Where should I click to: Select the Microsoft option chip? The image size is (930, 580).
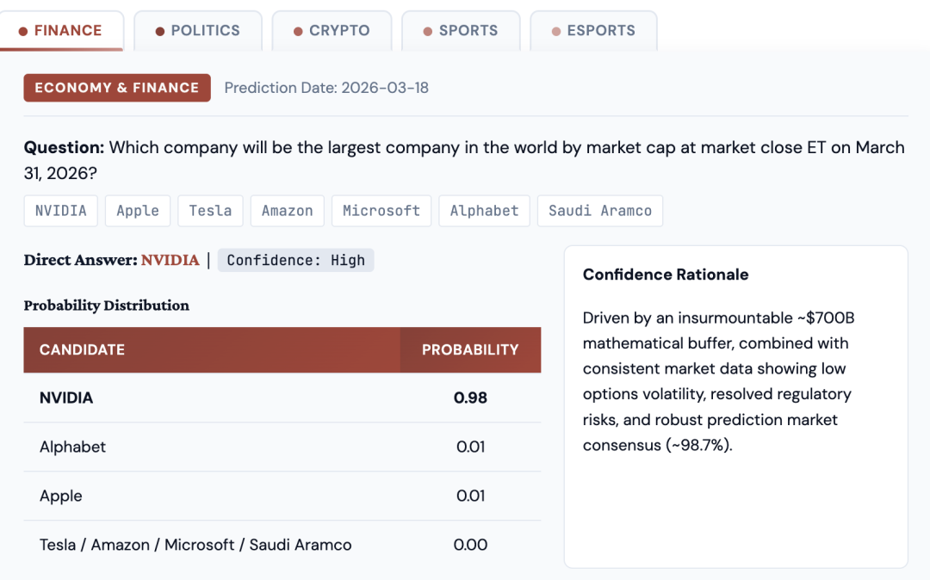(x=381, y=211)
